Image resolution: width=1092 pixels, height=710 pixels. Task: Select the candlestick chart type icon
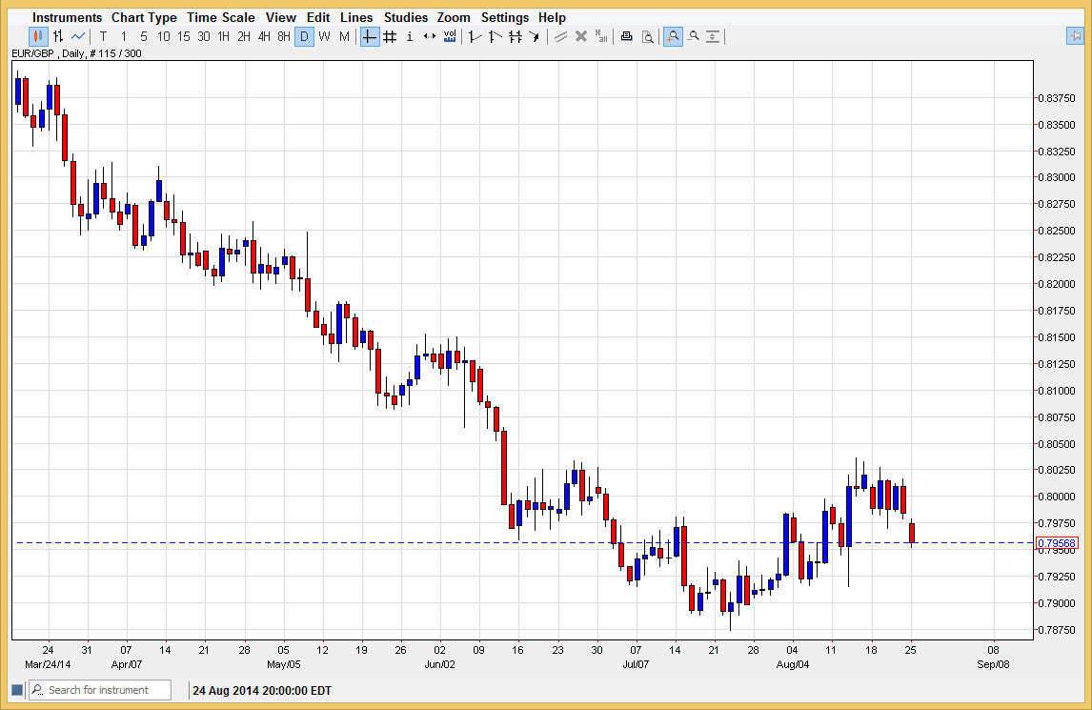[38, 36]
